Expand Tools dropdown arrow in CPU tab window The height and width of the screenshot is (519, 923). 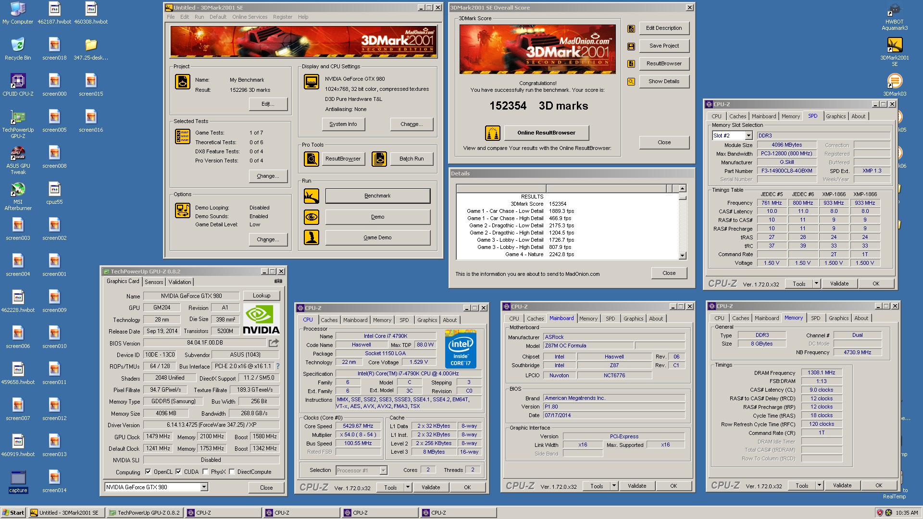point(408,487)
